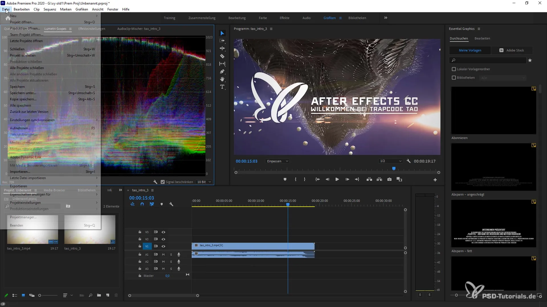Click the Audio workspace label
Screen dimensions: 547x307
pyautogui.click(x=306, y=18)
